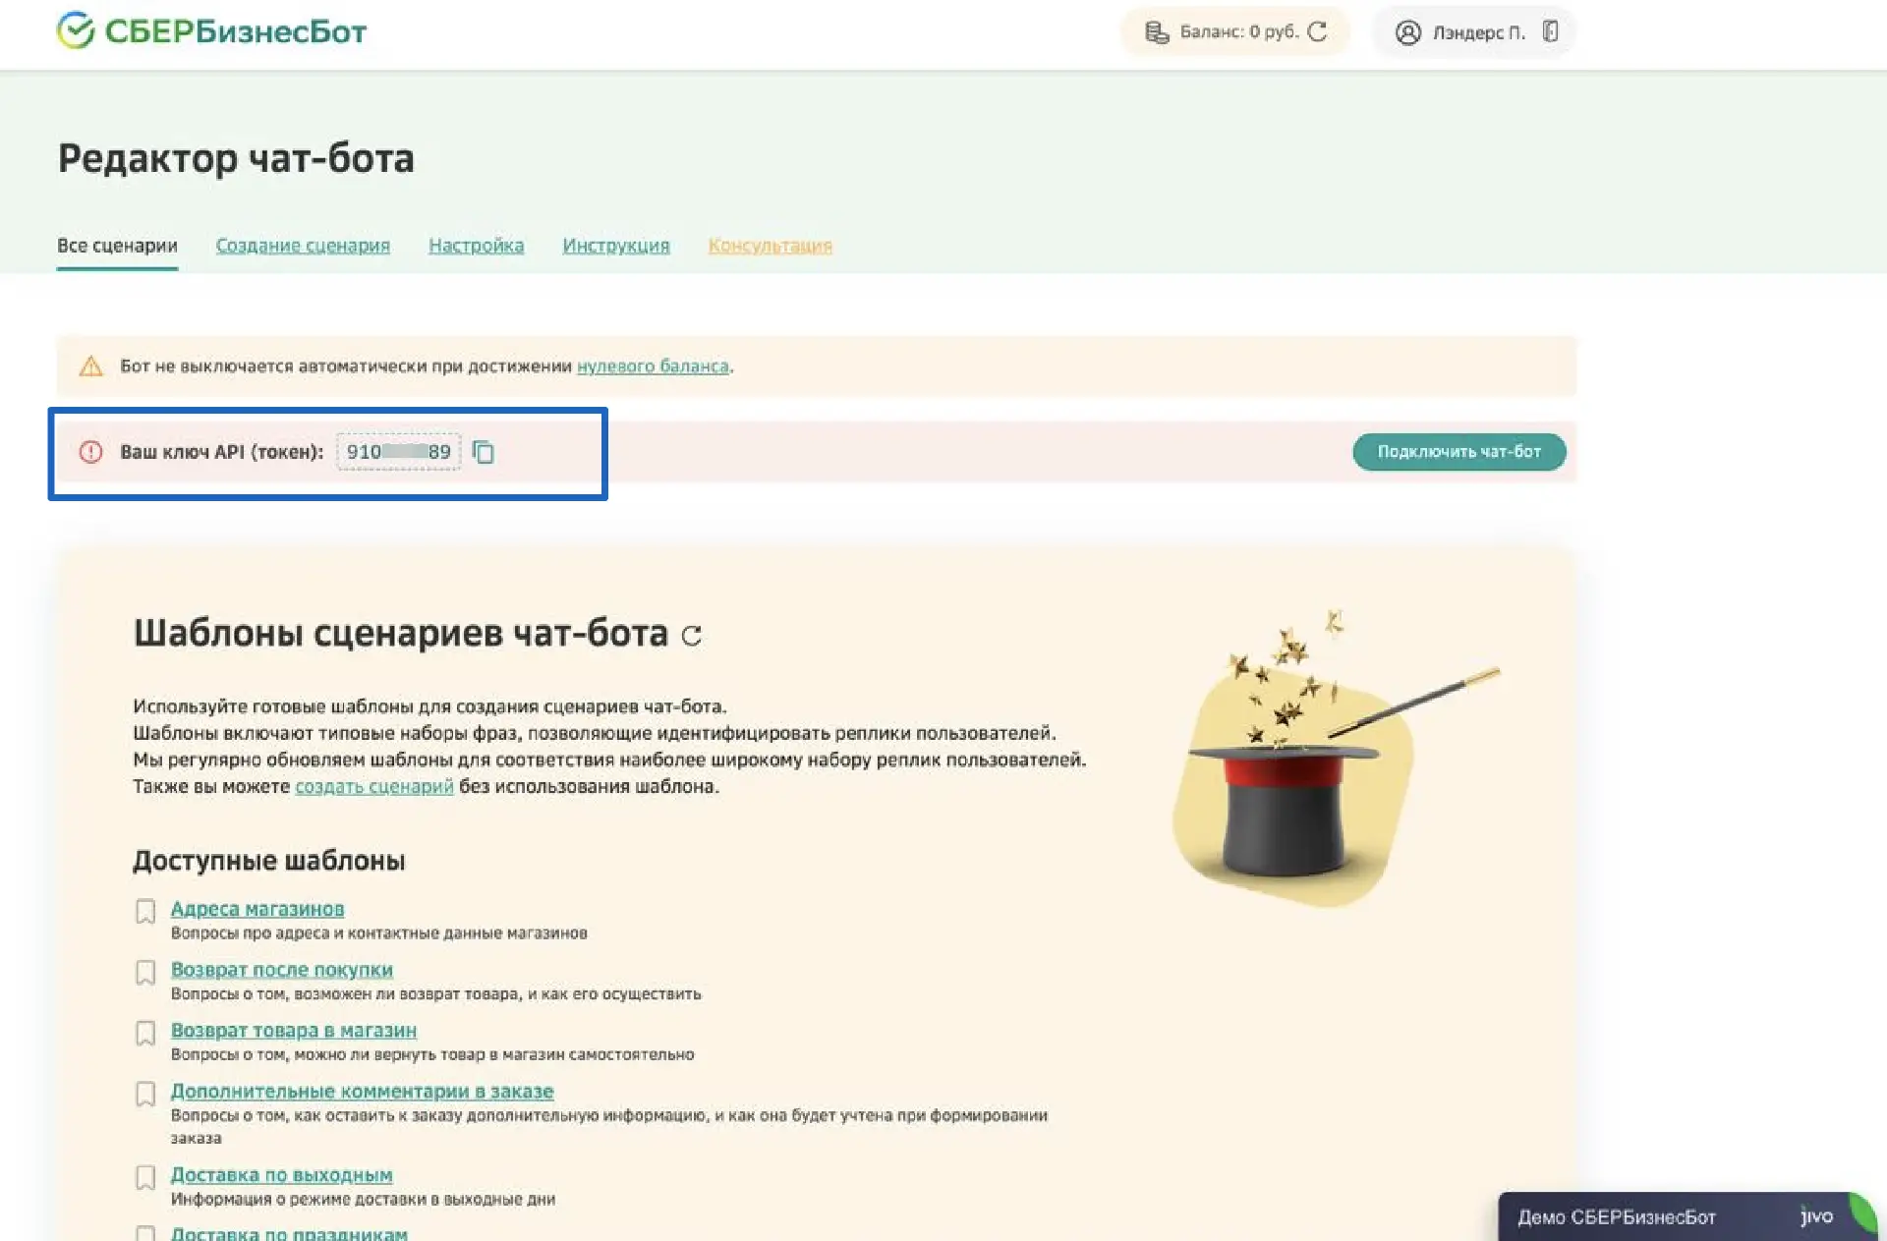Switch to the Создание сценария tab
1887x1241 pixels.
[303, 246]
